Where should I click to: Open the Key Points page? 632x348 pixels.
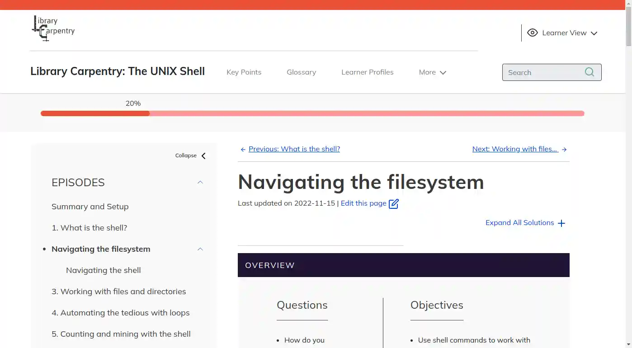pos(244,72)
